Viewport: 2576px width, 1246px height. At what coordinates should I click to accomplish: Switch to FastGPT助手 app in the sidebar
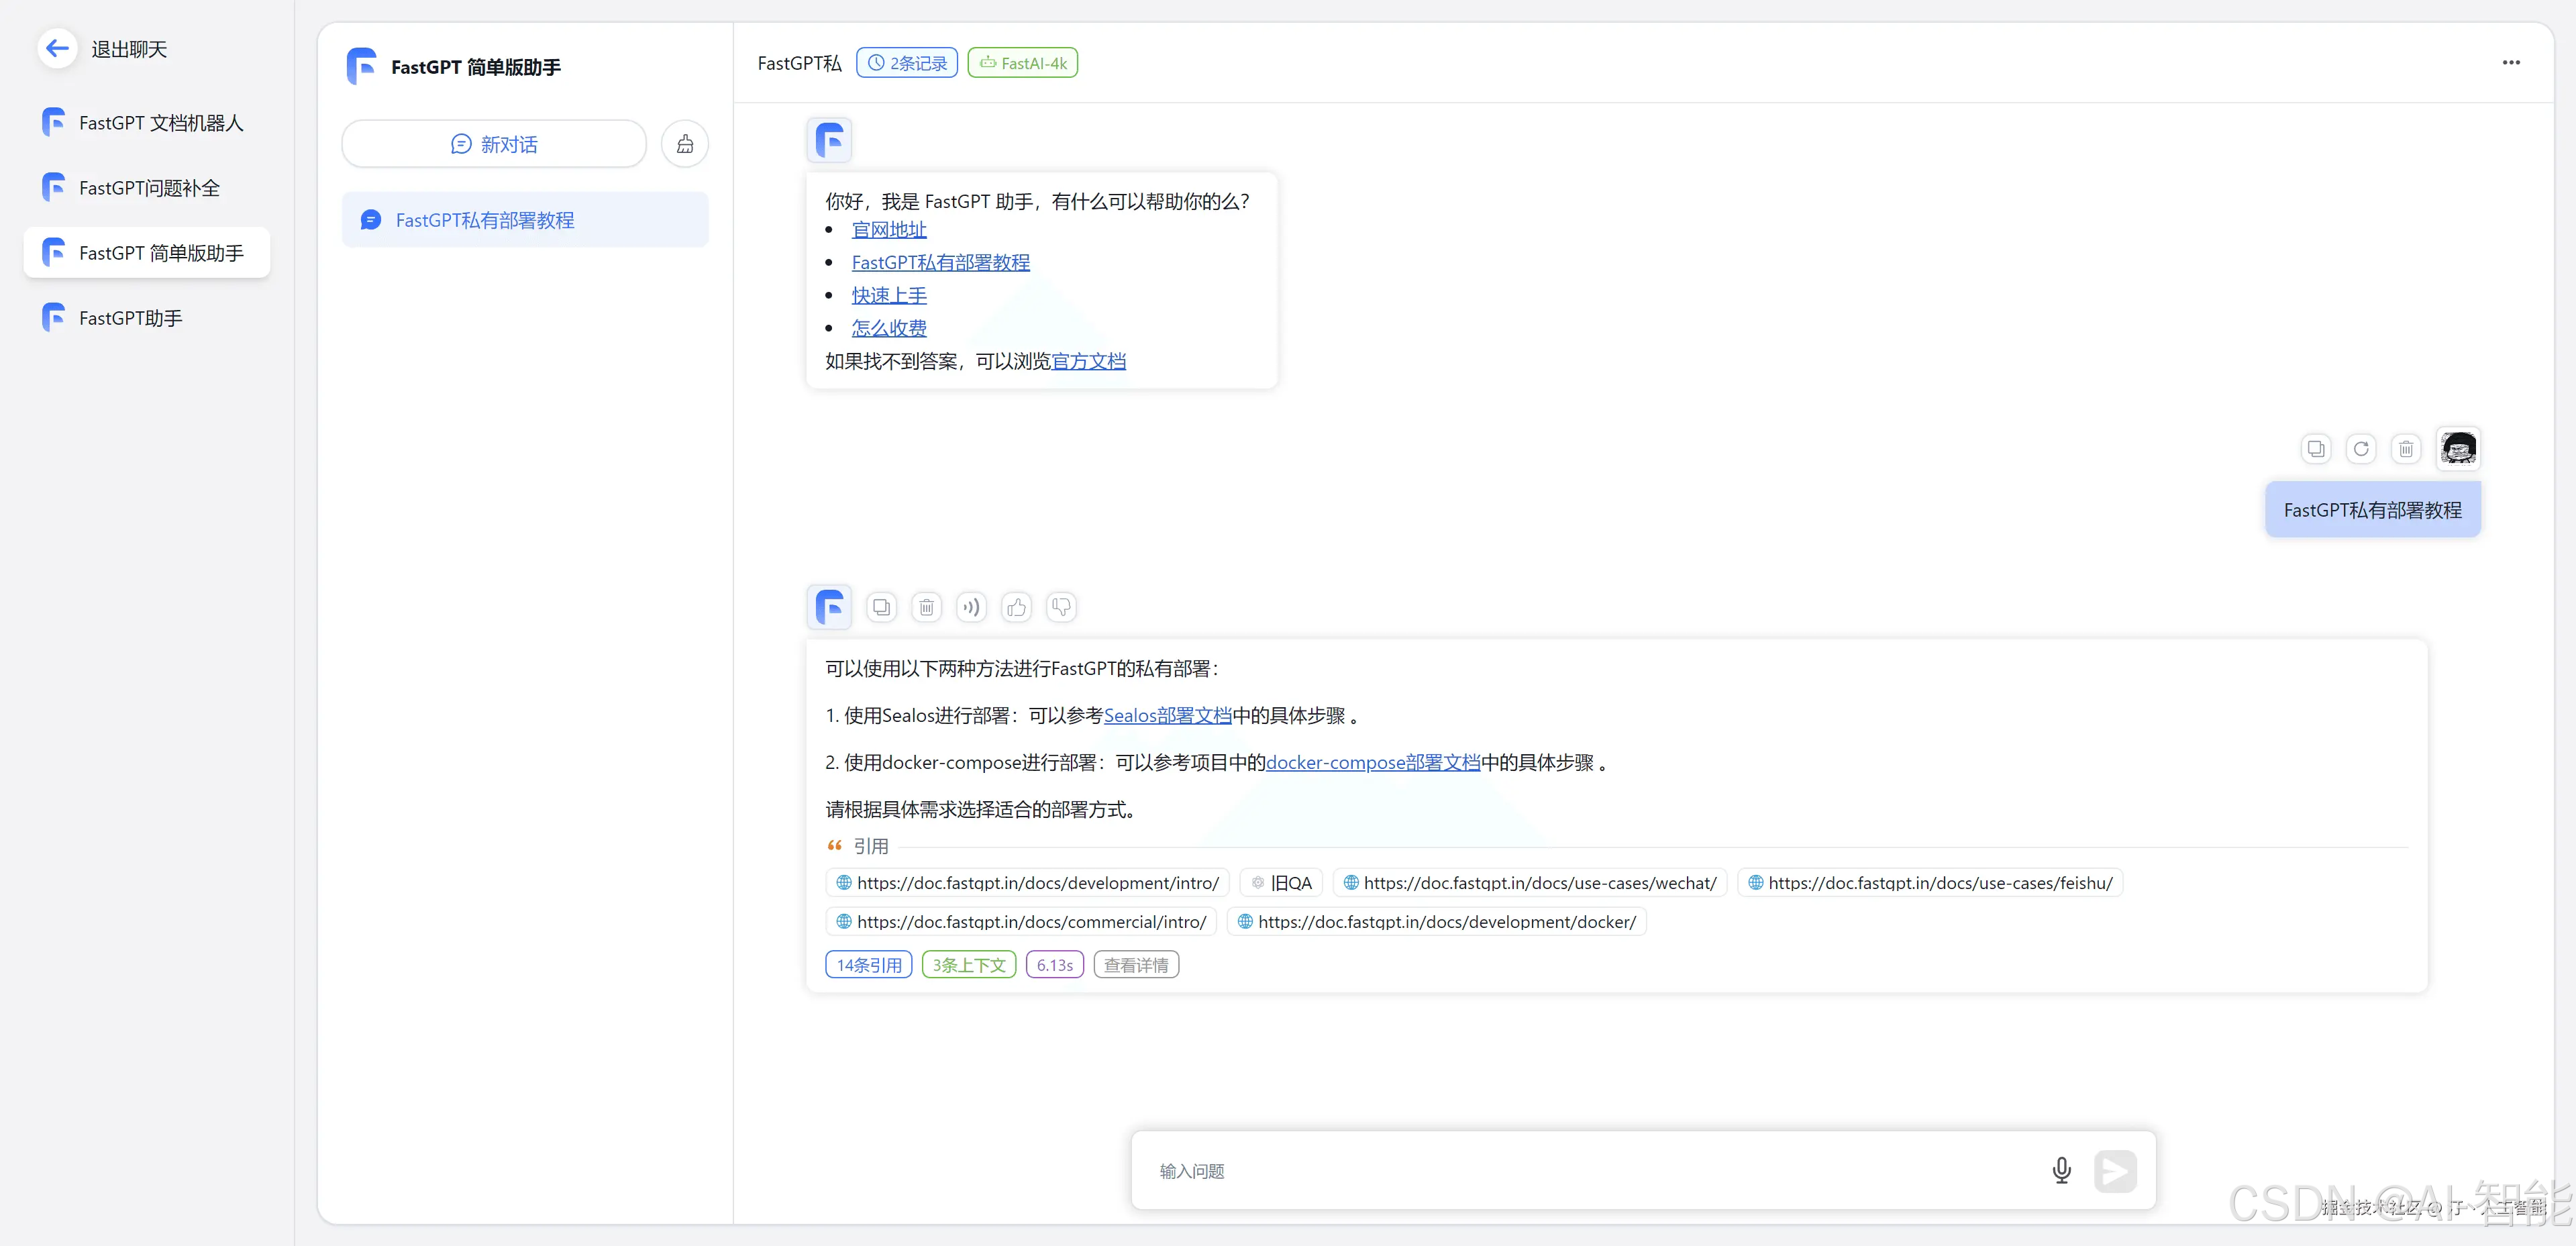130,318
